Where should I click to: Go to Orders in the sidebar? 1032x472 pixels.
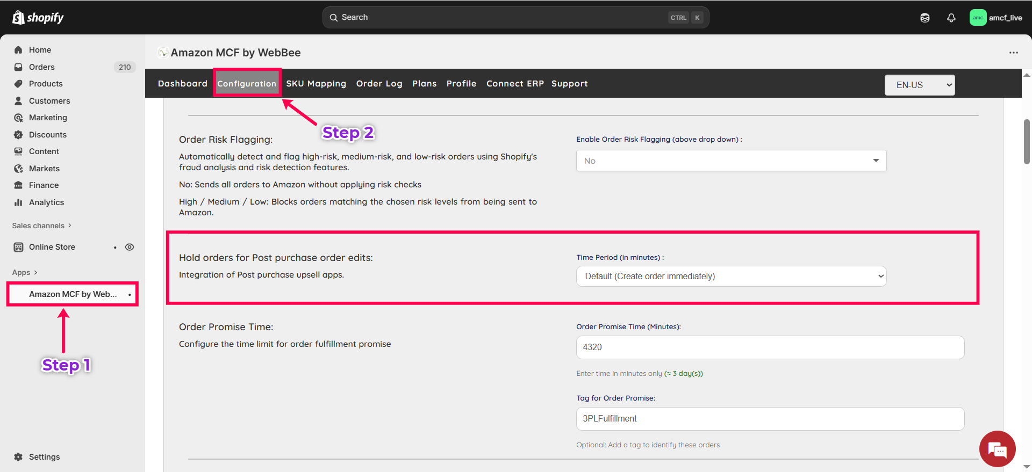[x=42, y=67]
